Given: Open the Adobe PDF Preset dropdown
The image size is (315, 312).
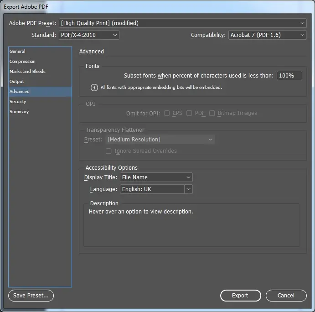Looking at the screenshot, I should pos(183,23).
